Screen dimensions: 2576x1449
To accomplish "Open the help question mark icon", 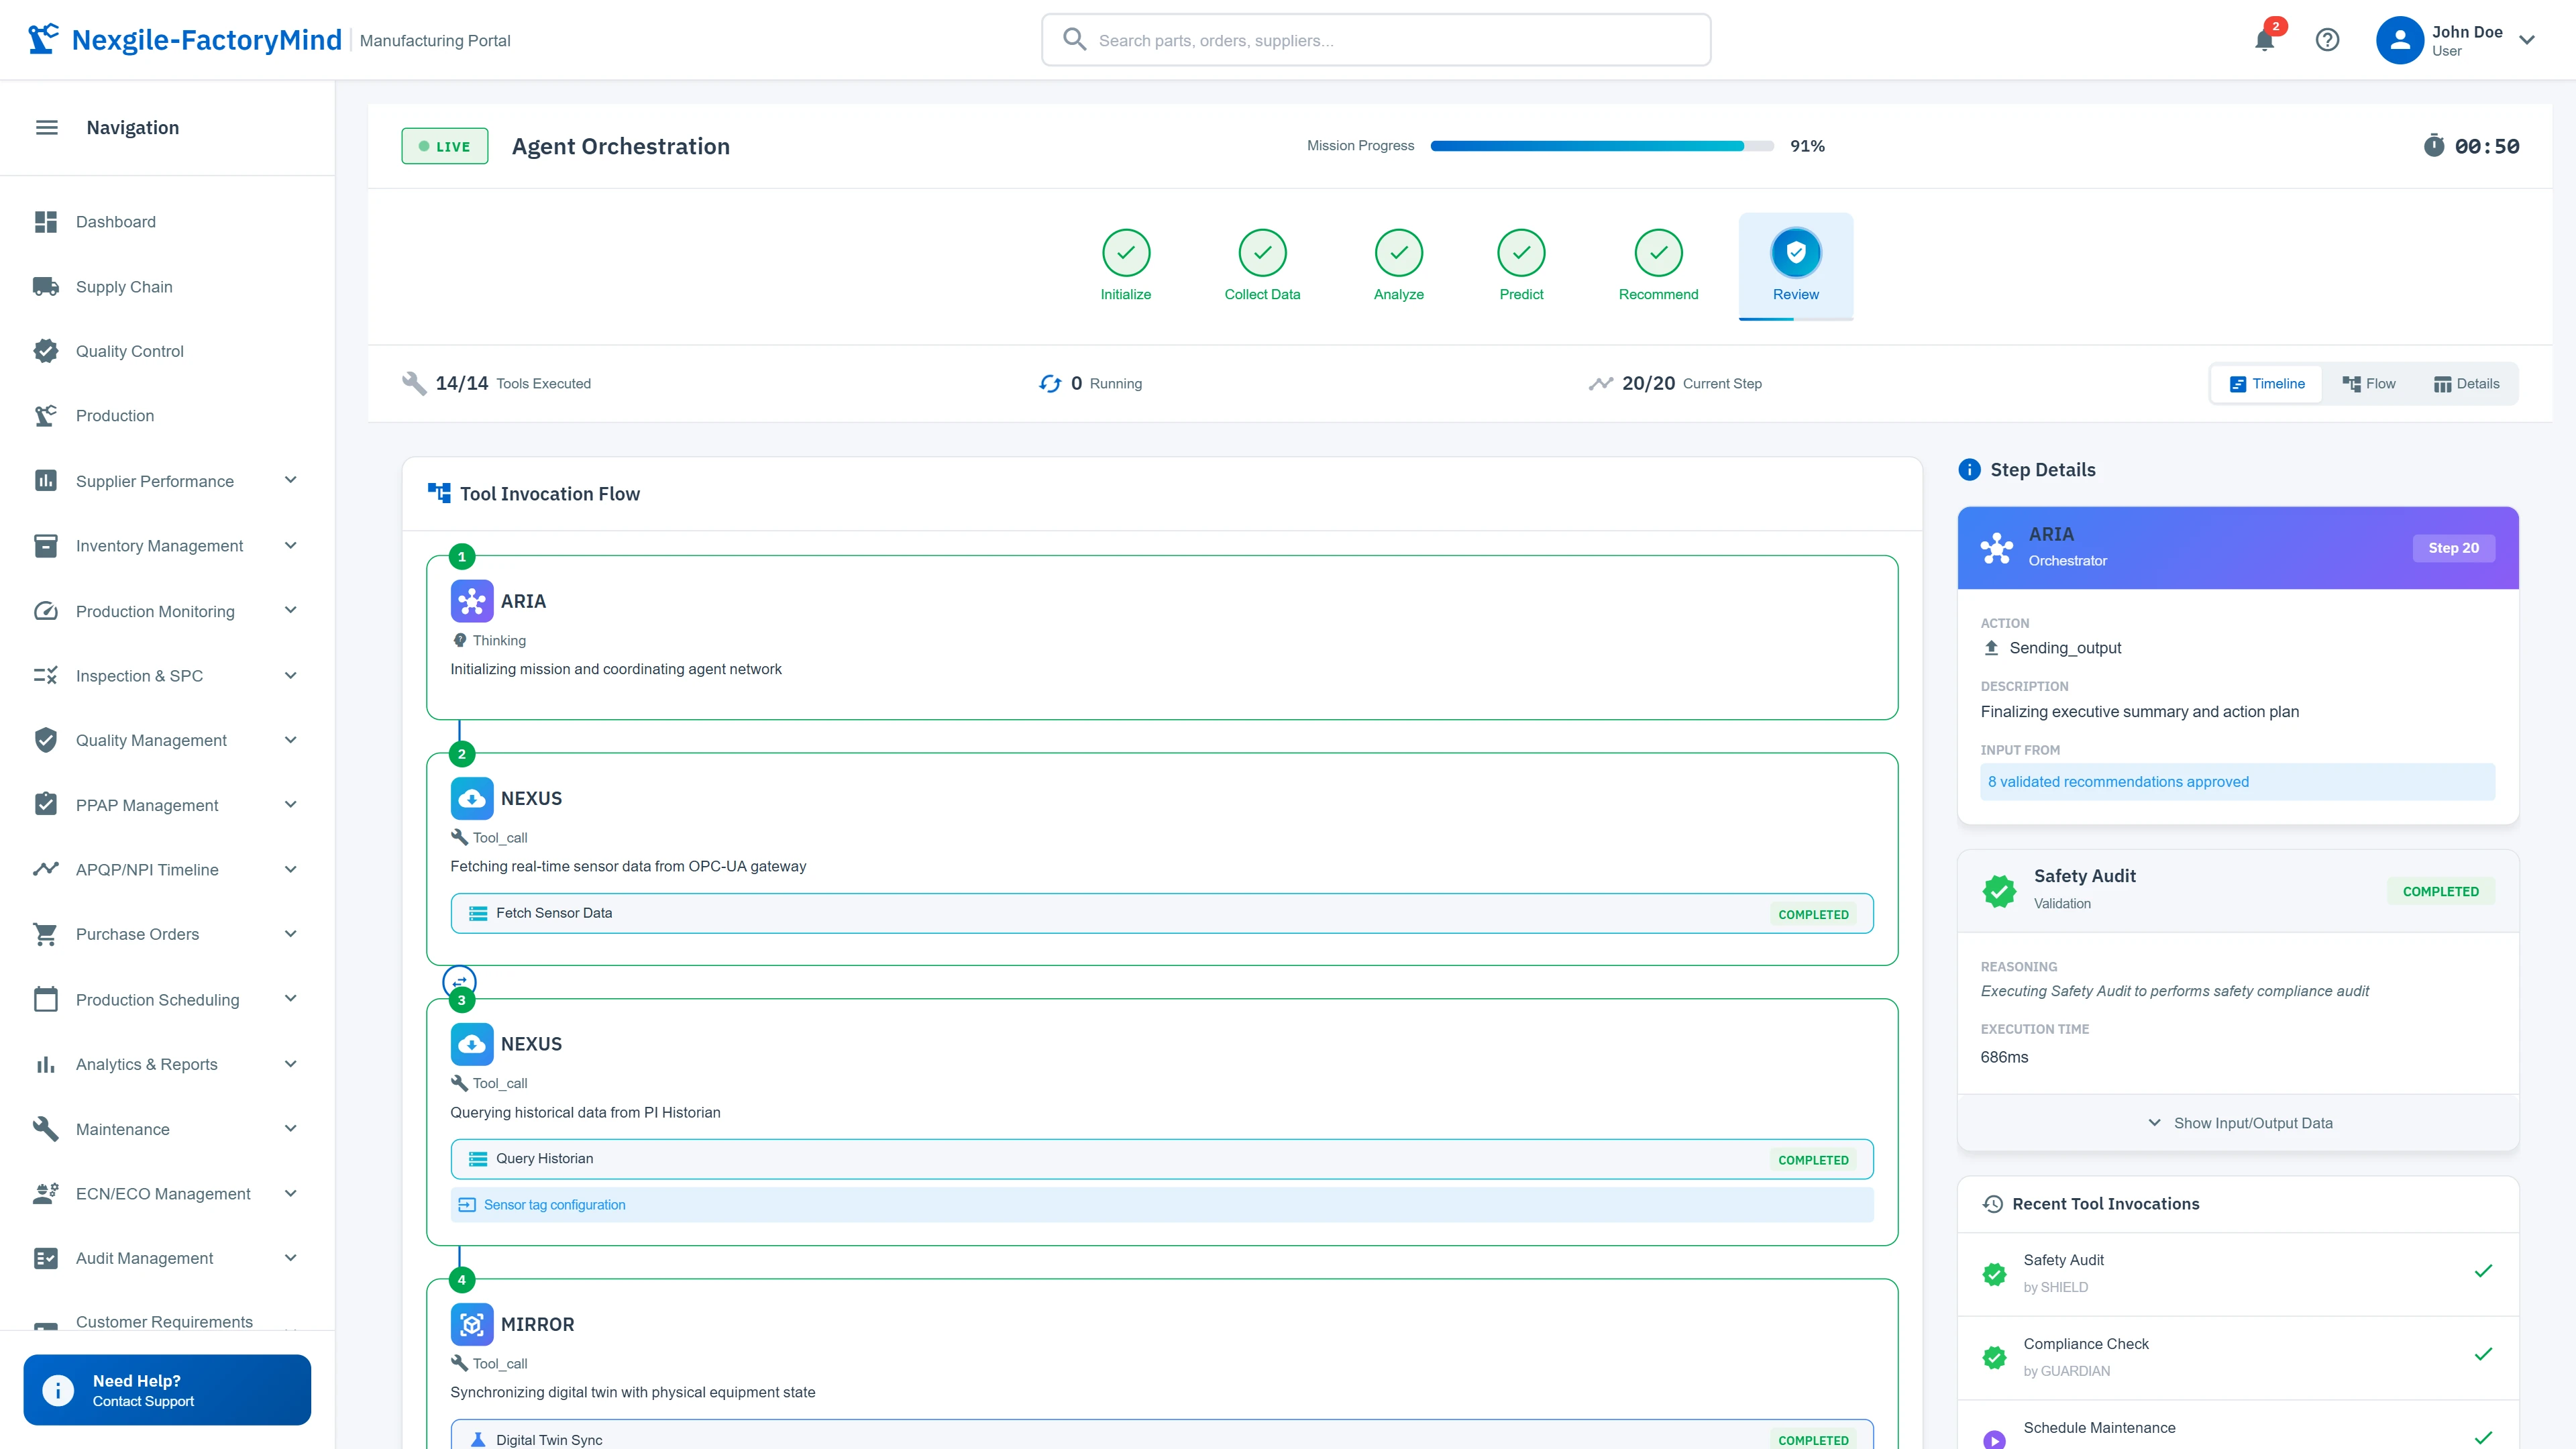I will click(x=2328, y=40).
